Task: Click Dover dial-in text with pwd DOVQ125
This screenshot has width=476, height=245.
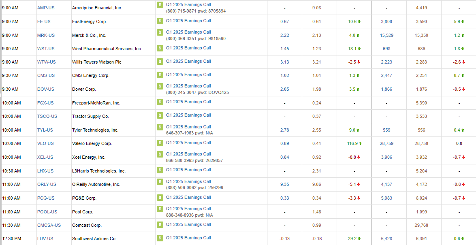Action: click(x=197, y=92)
